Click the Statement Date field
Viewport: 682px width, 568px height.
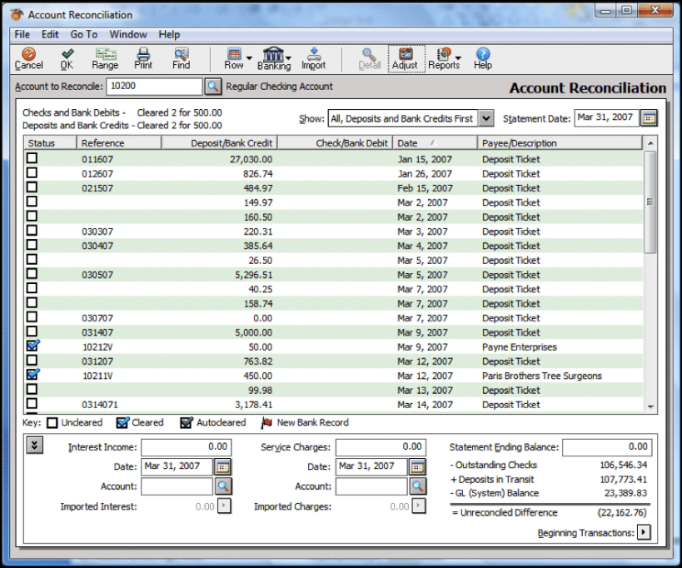(x=607, y=118)
